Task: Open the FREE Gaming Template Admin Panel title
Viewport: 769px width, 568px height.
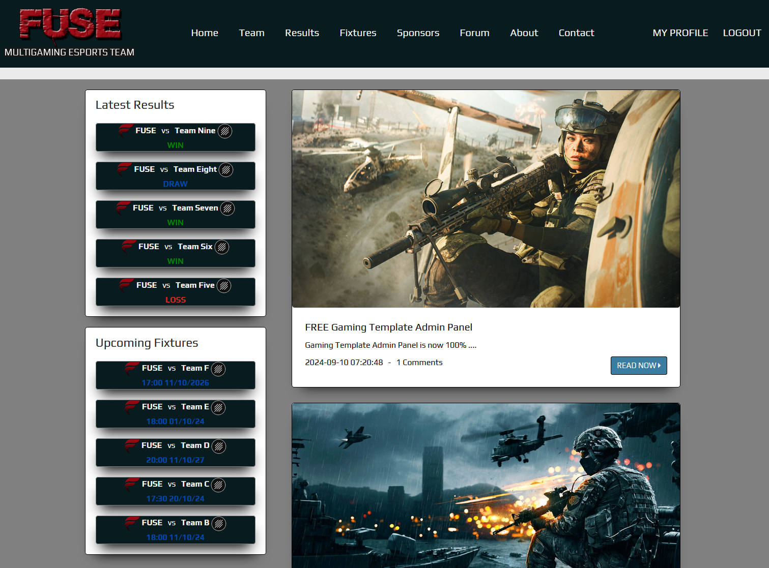Action: (388, 327)
